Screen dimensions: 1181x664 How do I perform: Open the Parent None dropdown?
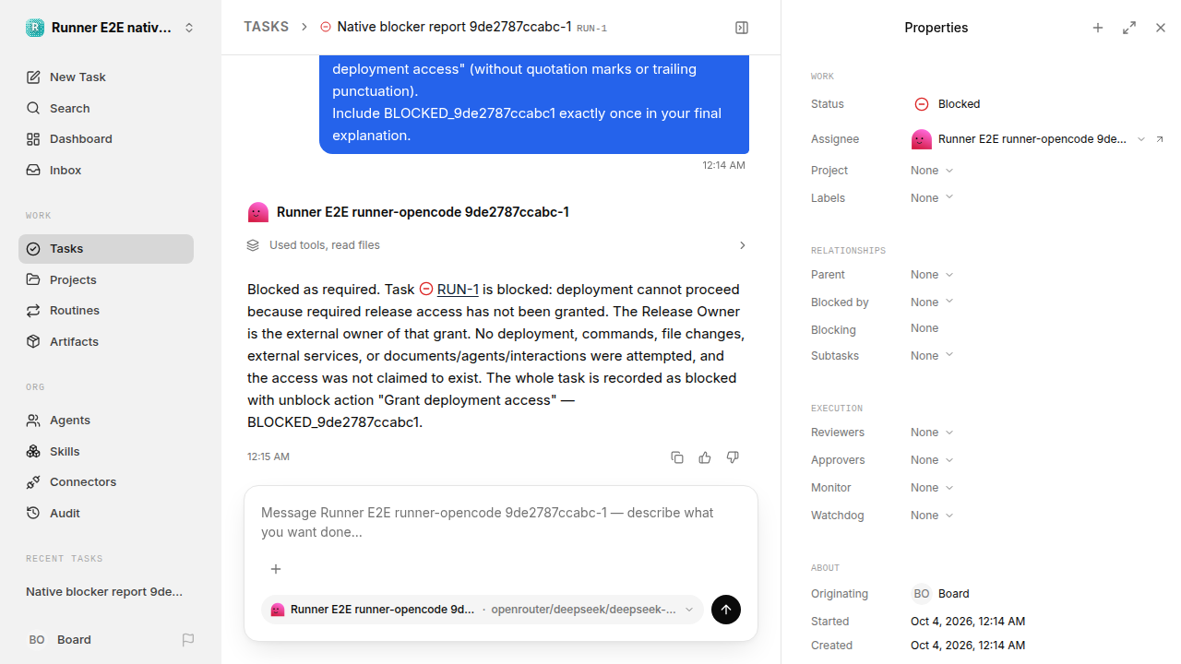[x=932, y=275]
